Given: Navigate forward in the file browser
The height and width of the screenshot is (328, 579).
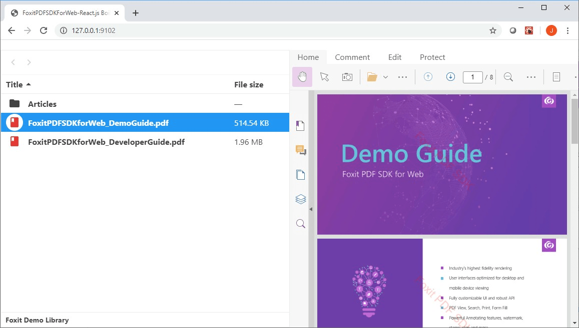Looking at the screenshot, I should [x=29, y=62].
